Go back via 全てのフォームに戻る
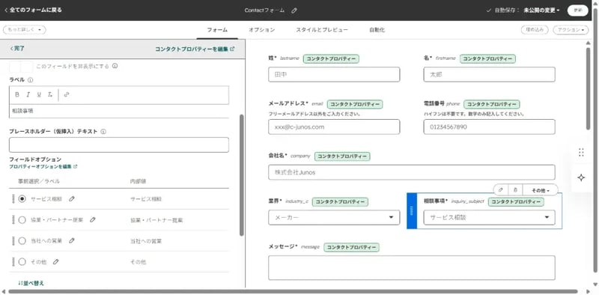The height and width of the screenshot is (295, 599). [x=33, y=10]
